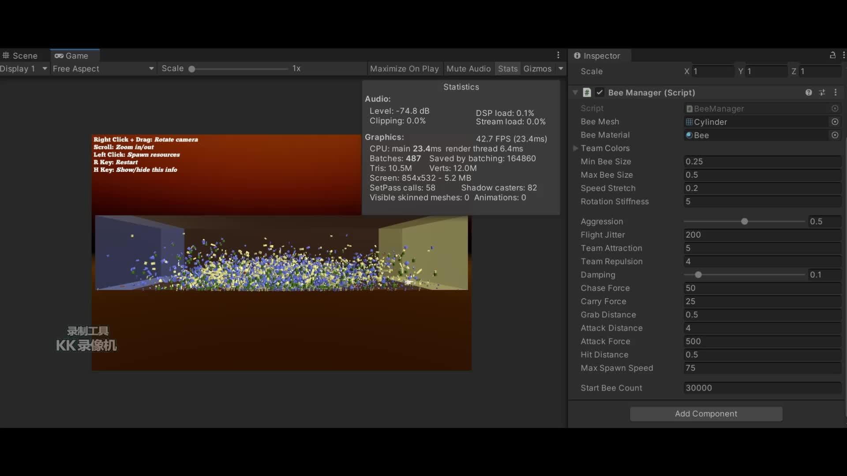847x476 pixels.
Task: Click the Add Component button
Action: pyautogui.click(x=706, y=414)
